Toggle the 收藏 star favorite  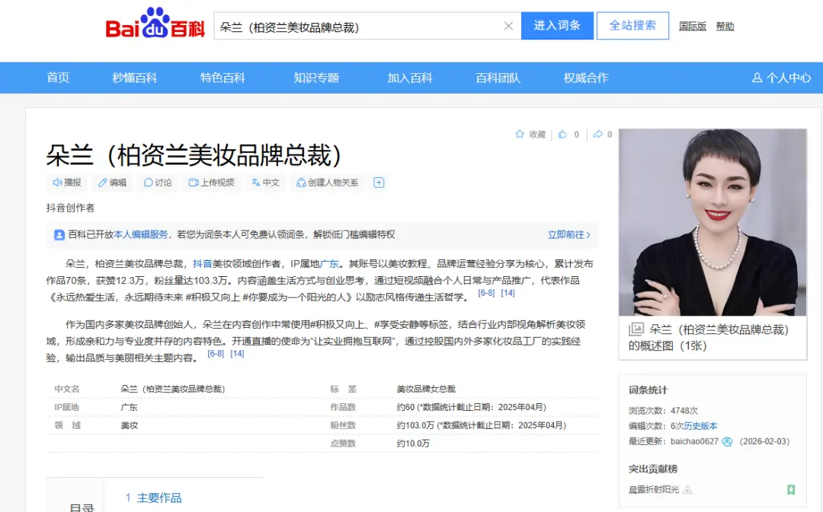[520, 135]
